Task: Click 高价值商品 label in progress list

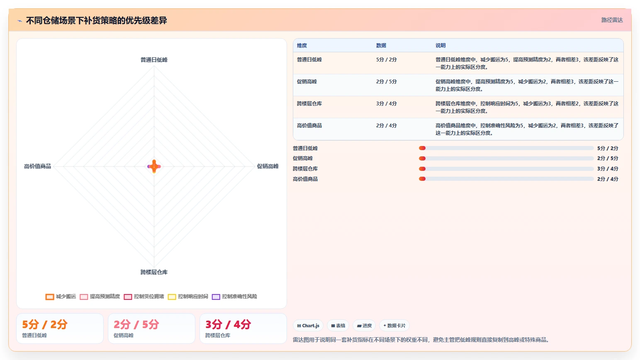Action: [x=305, y=179]
